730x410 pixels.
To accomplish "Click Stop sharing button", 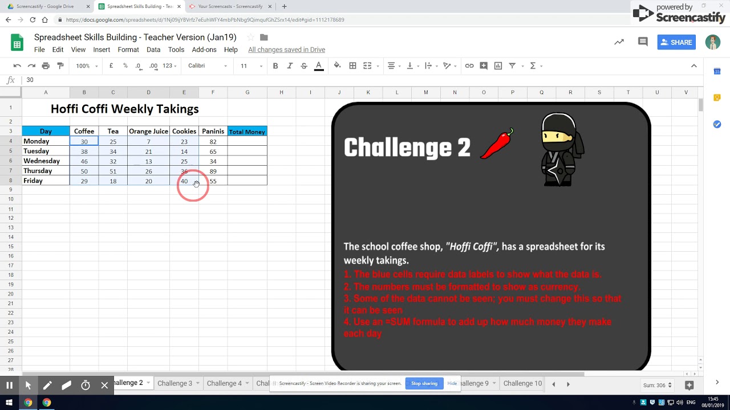I will [424, 383].
